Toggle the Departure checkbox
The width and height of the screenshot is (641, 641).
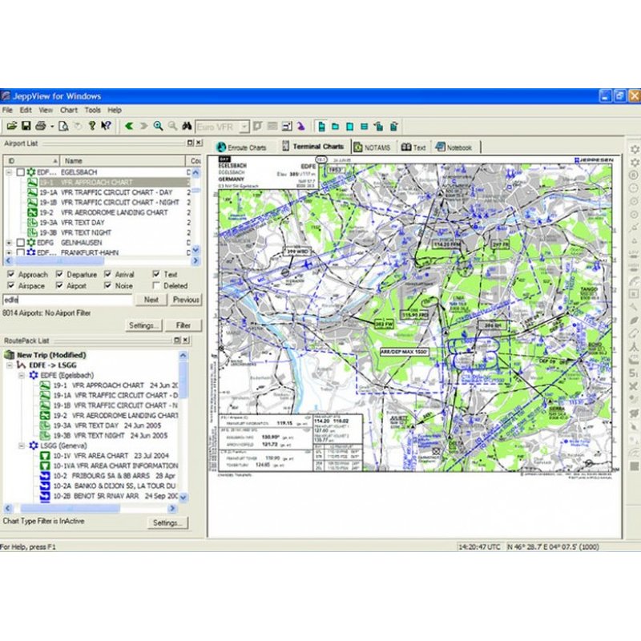tap(59, 274)
